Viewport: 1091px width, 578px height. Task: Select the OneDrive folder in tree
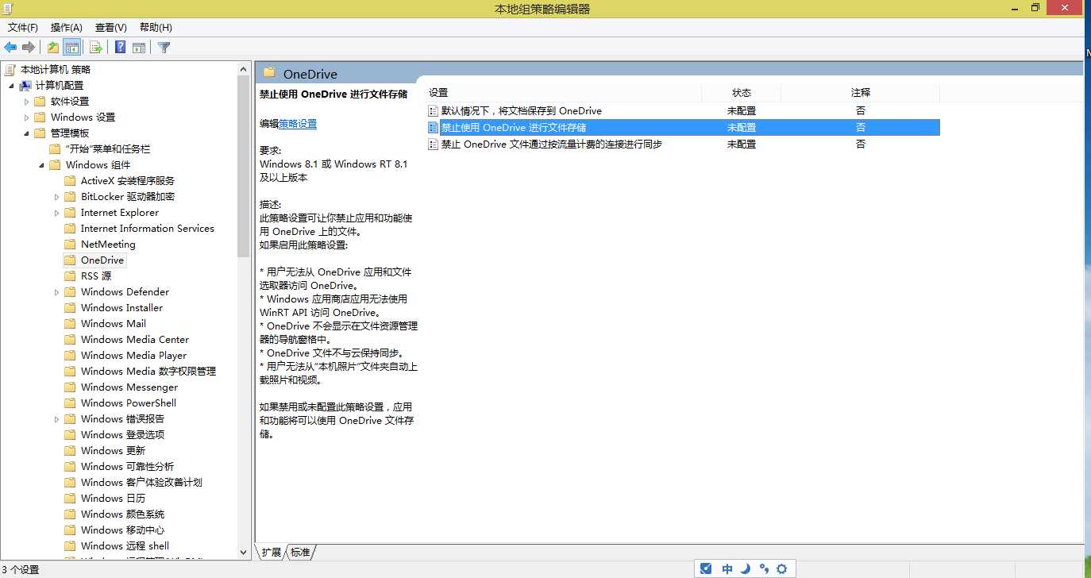pos(102,260)
